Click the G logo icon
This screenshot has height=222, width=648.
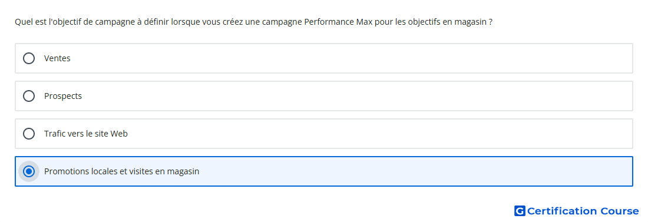point(520,211)
